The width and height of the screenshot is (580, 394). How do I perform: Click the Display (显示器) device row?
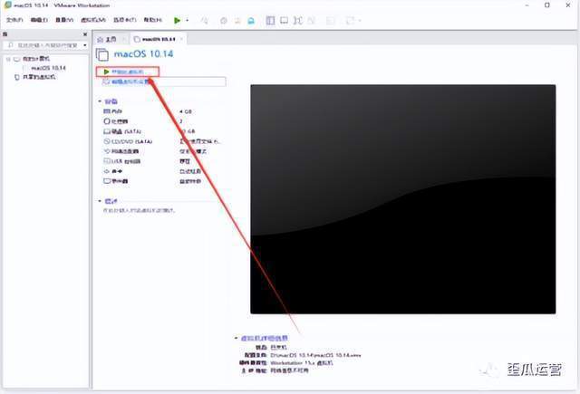coord(163,181)
